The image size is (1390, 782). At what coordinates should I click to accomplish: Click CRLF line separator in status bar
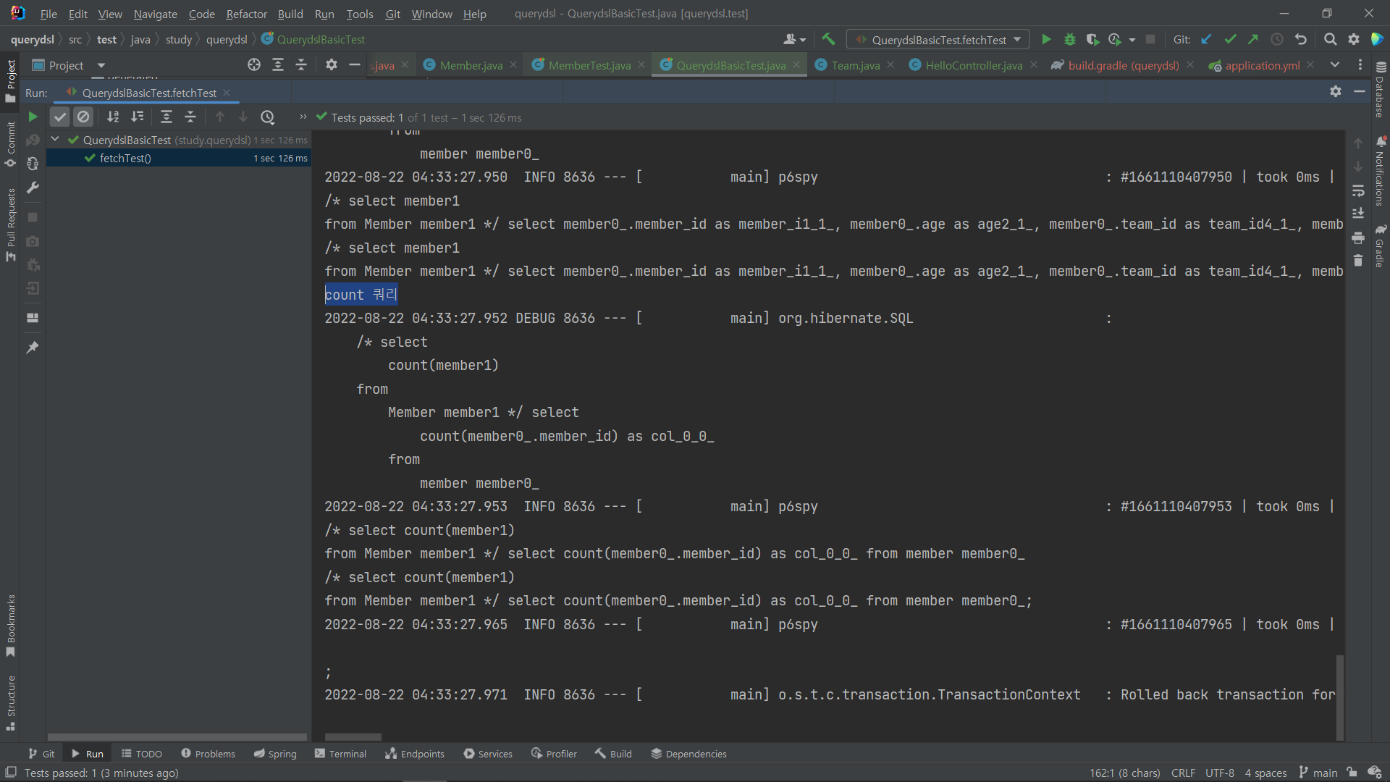[1183, 773]
